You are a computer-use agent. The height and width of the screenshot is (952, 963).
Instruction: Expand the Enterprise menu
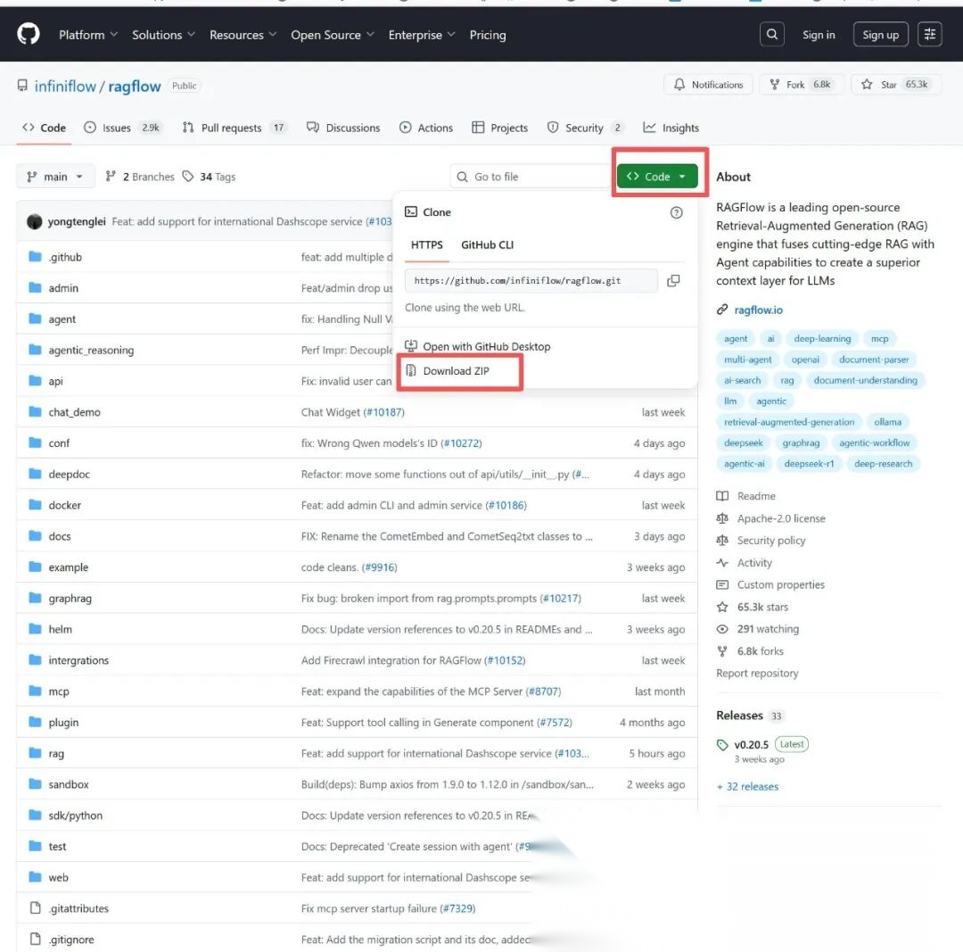422,35
